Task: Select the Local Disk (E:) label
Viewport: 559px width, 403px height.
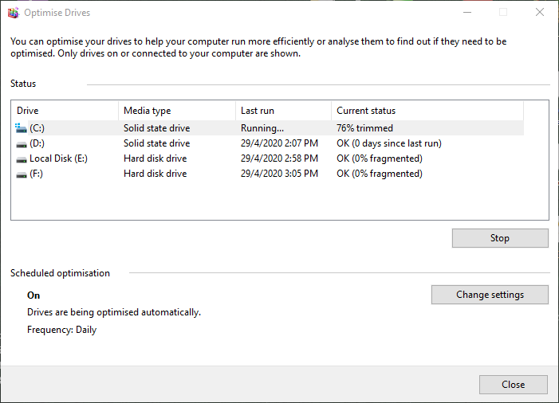Action: pyautogui.click(x=58, y=158)
